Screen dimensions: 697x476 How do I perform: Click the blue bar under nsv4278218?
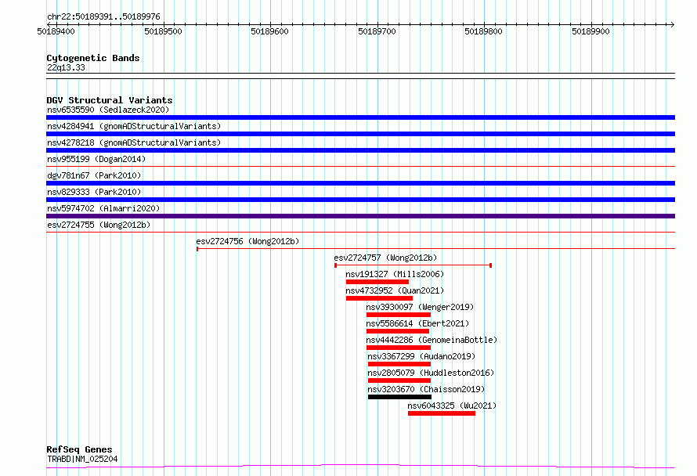[x=360, y=150]
